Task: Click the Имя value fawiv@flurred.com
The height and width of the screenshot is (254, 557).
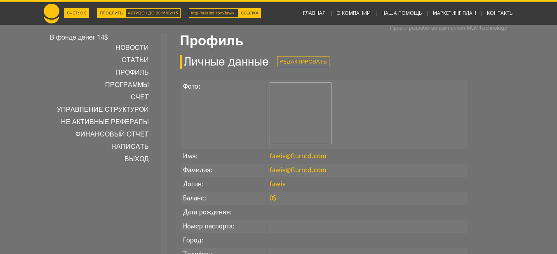Action: tap(298, 156)
